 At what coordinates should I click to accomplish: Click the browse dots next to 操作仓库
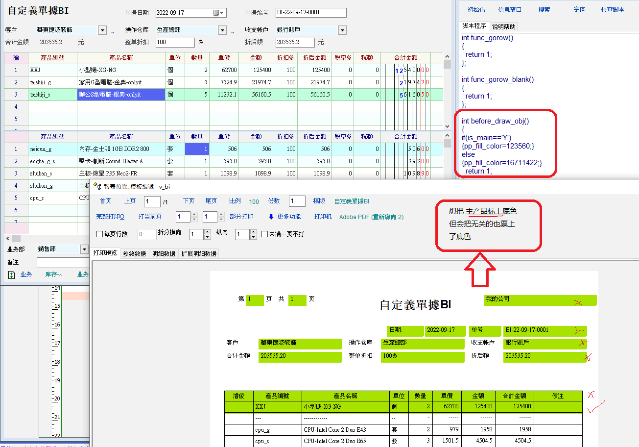pos(233,30)
